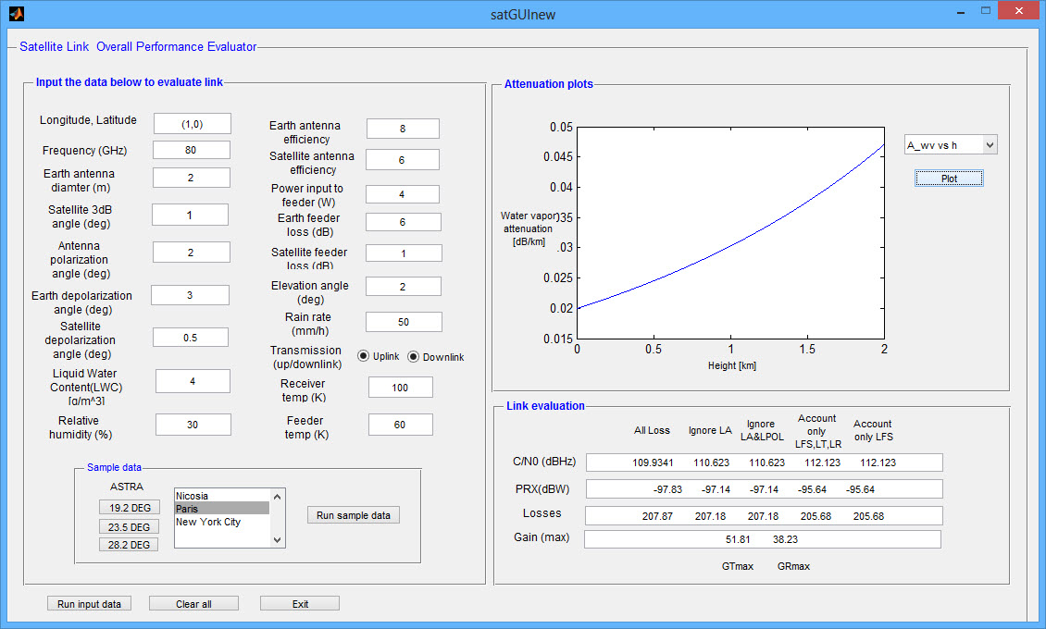Click the Earth feeder loss input field

[404, 222]
